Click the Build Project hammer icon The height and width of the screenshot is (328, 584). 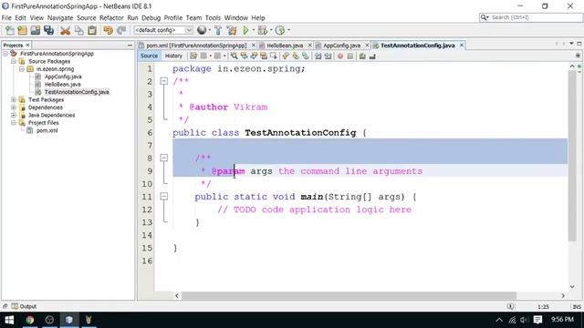pyautogui.click(x=218, y=30)
